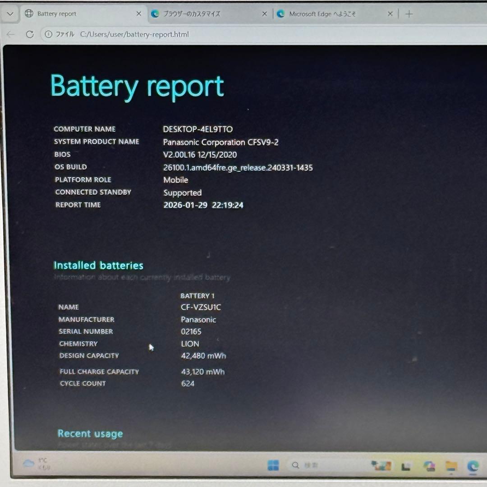The height and width of the screenshot is (487, 487).
Task: Open a new tab with plus button
Action: tap(409, 14)
